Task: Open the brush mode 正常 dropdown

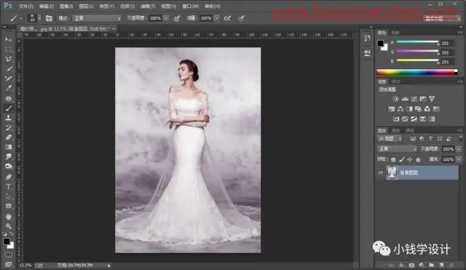Action: click(x=97, y=18)
